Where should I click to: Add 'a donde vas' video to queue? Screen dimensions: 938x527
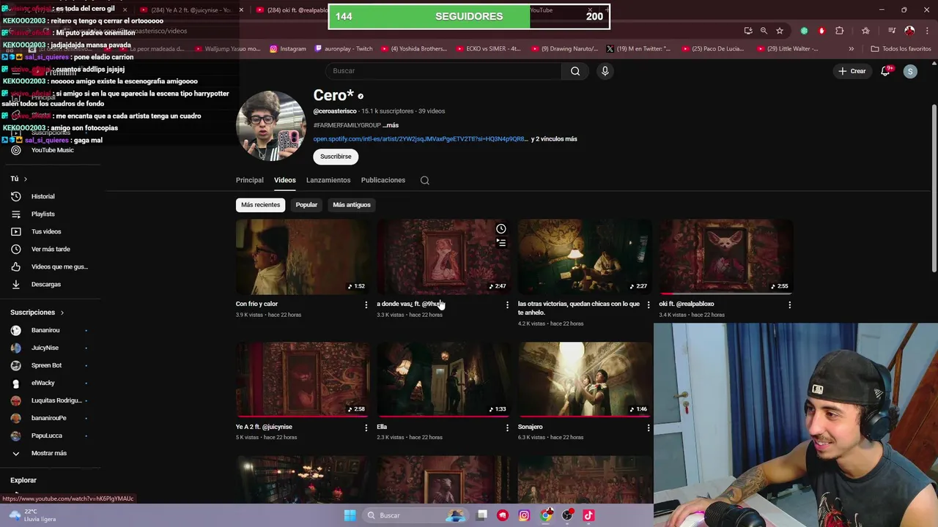501,242
